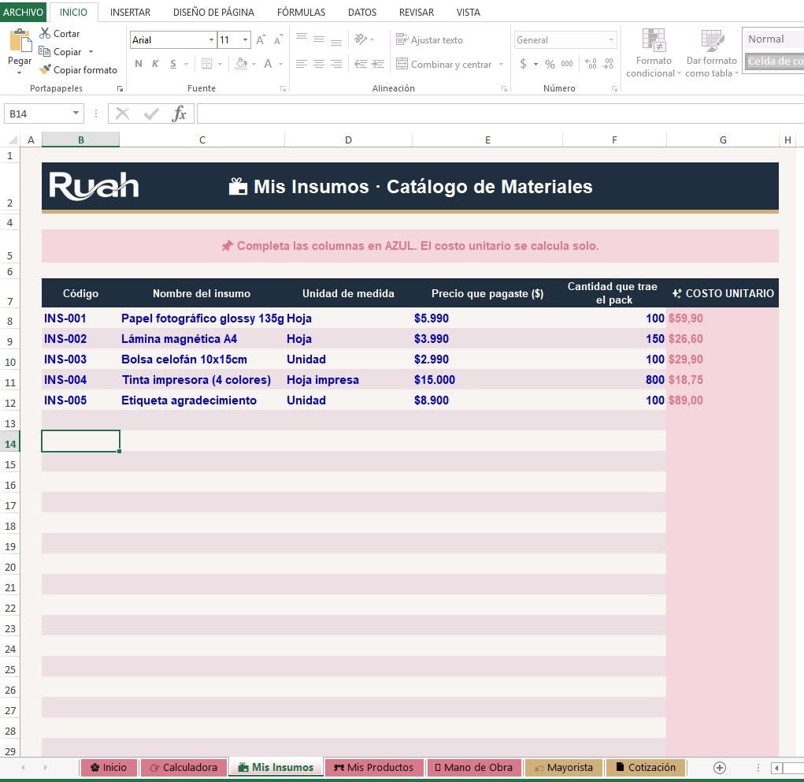
Task: Switch to INSERTAR ribbon tab
Action: point(130,13)
